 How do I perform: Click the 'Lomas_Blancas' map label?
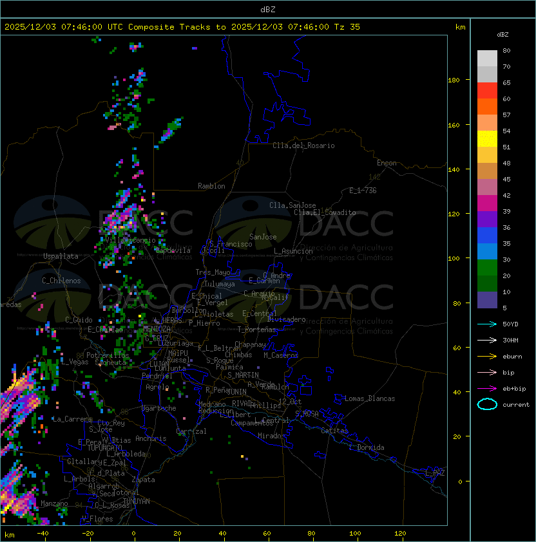pos(370,398)
